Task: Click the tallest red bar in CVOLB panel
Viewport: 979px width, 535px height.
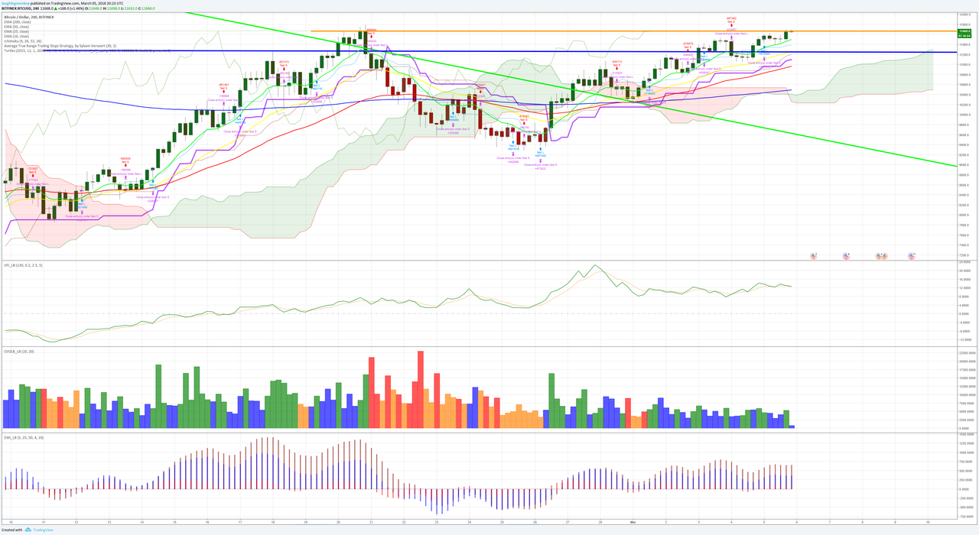Action: [x=421, y=389]
